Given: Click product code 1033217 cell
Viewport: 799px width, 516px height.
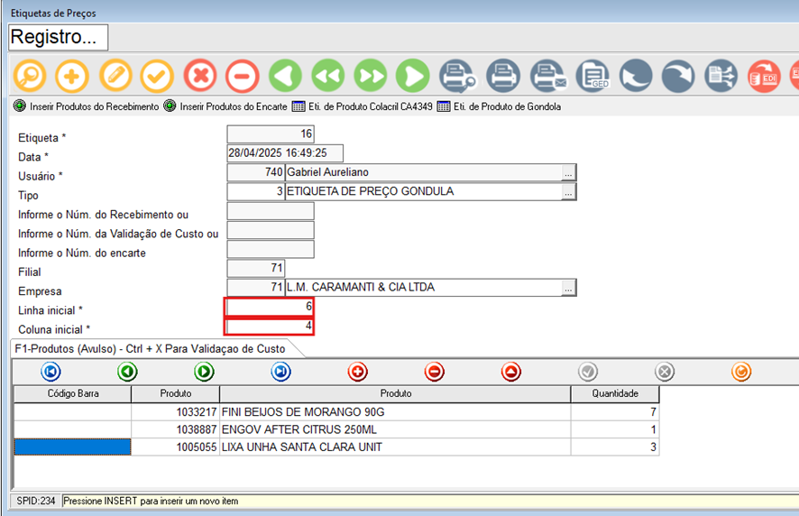Looking at the screenshot, I should coord(175,412).
